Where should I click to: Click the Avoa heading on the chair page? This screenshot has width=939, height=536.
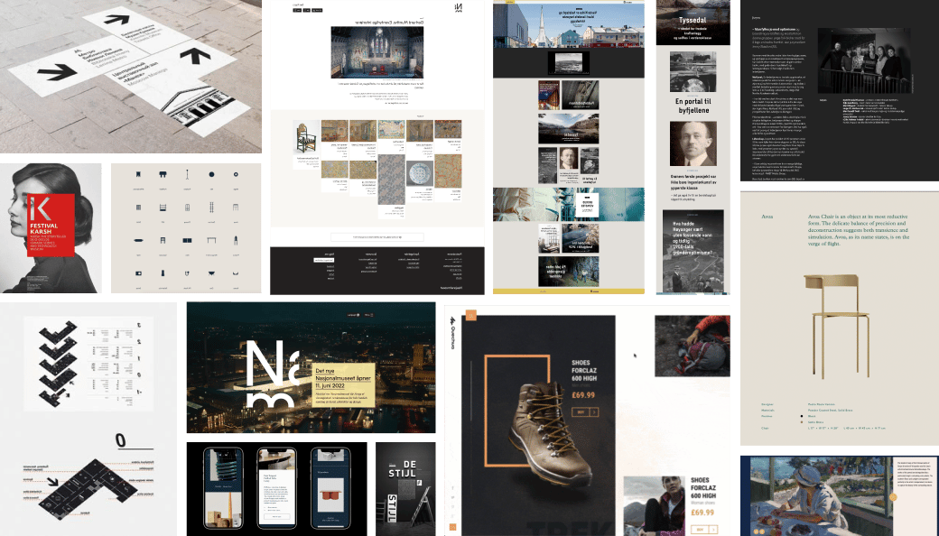[768, 216]
